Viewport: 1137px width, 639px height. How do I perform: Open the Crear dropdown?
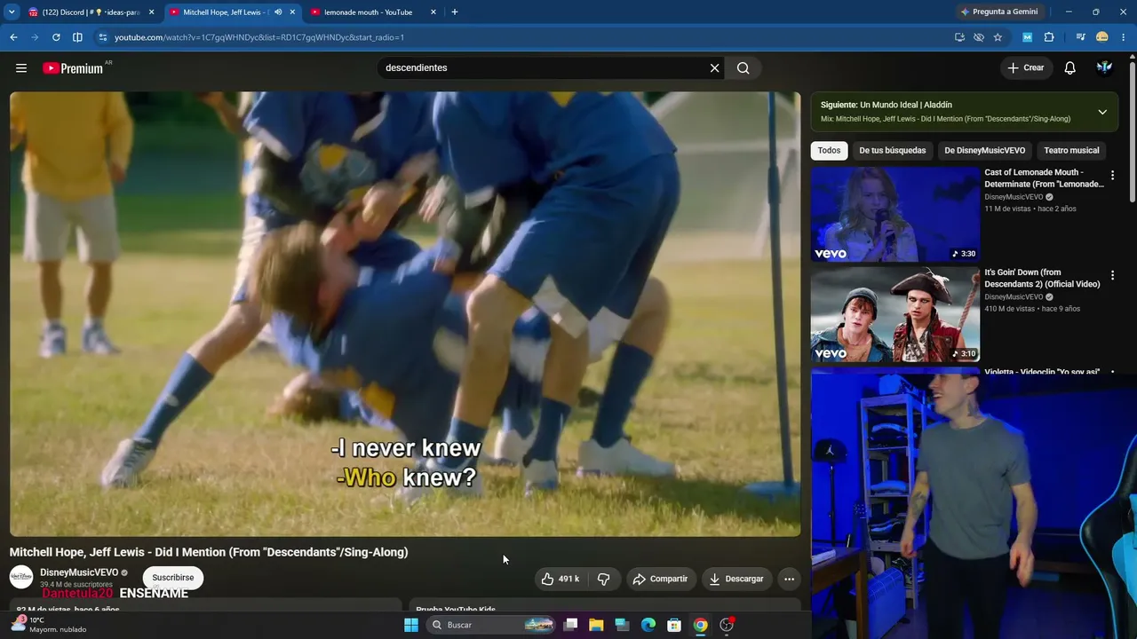click(x=1026, y=68)
